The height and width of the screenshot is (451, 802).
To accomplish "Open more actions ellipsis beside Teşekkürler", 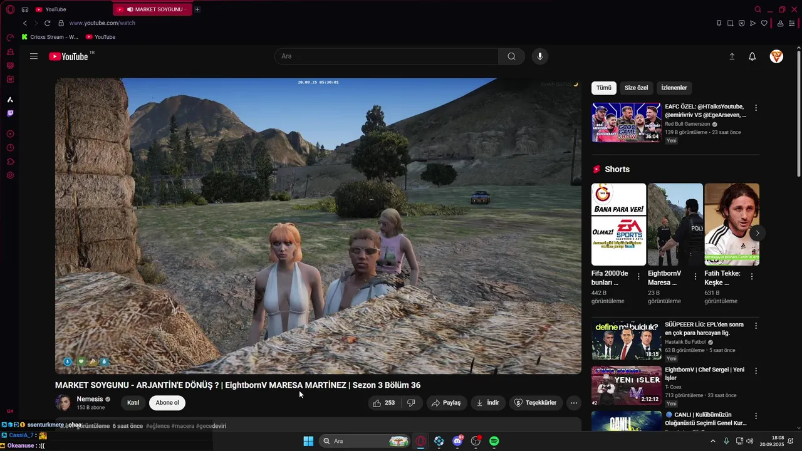I will 573,403.
